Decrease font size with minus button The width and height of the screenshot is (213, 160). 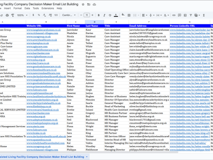pos(81,15)
